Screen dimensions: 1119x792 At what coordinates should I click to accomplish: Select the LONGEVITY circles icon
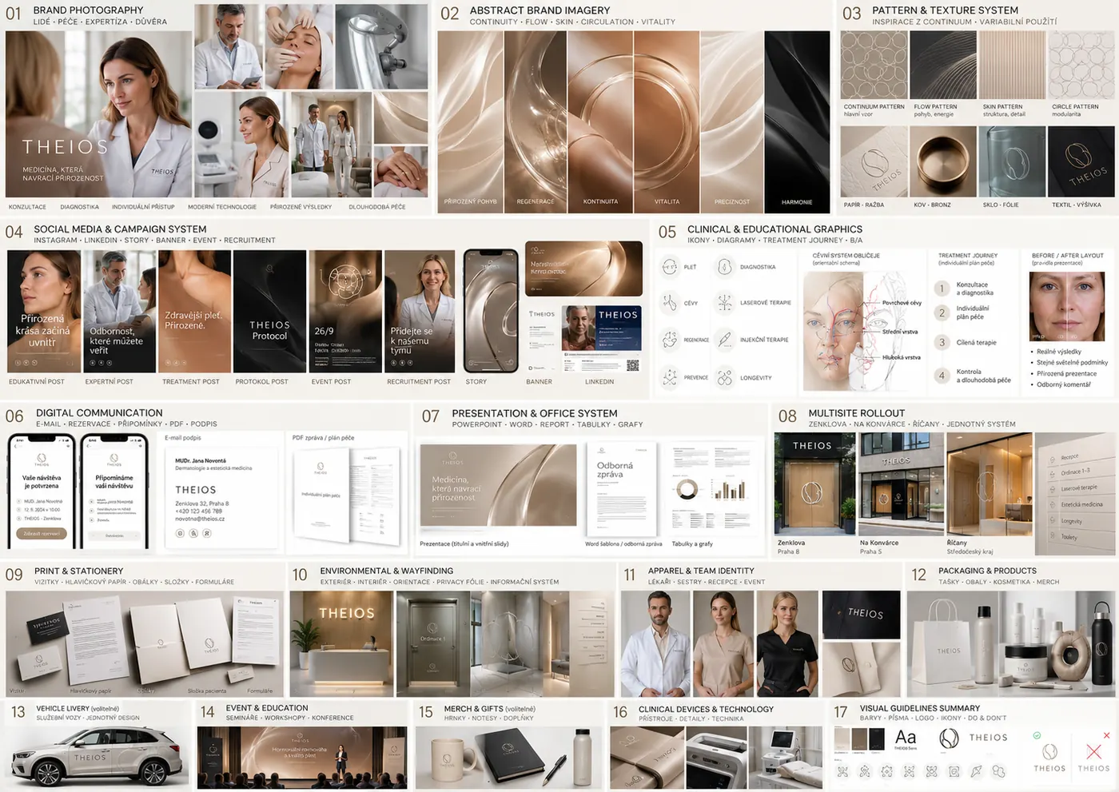coord(724,377)
